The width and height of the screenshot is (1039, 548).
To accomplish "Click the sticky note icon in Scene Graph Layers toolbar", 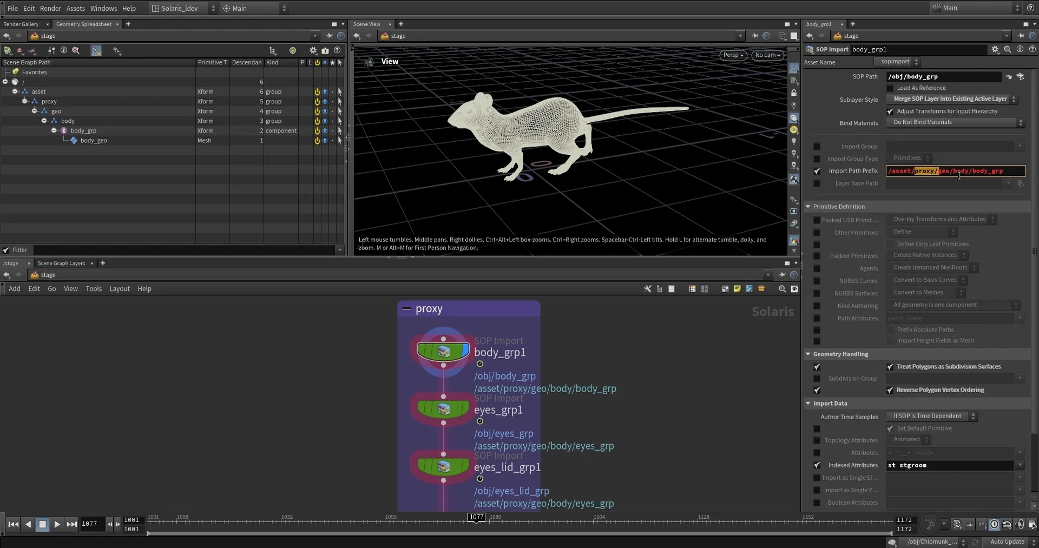I will pyautogui.click(x=737, y=289).
